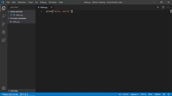172x96 pixels.
Task: Open the Search view icon
Action: [3, 16]
